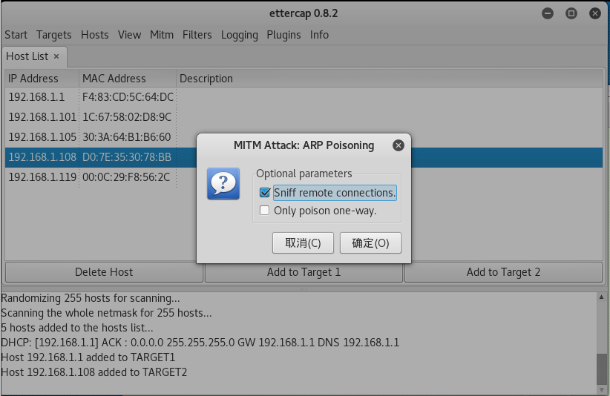Click log line '5 hosts added to the hosts list...'

(77, 328)
